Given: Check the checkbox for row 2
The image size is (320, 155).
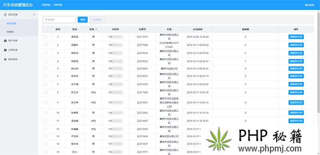Looking at the screenshot, I should 46,45.
